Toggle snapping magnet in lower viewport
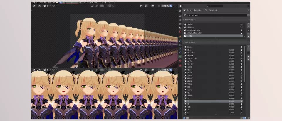Screen dimensions: 282x121 tap(102, 70)
